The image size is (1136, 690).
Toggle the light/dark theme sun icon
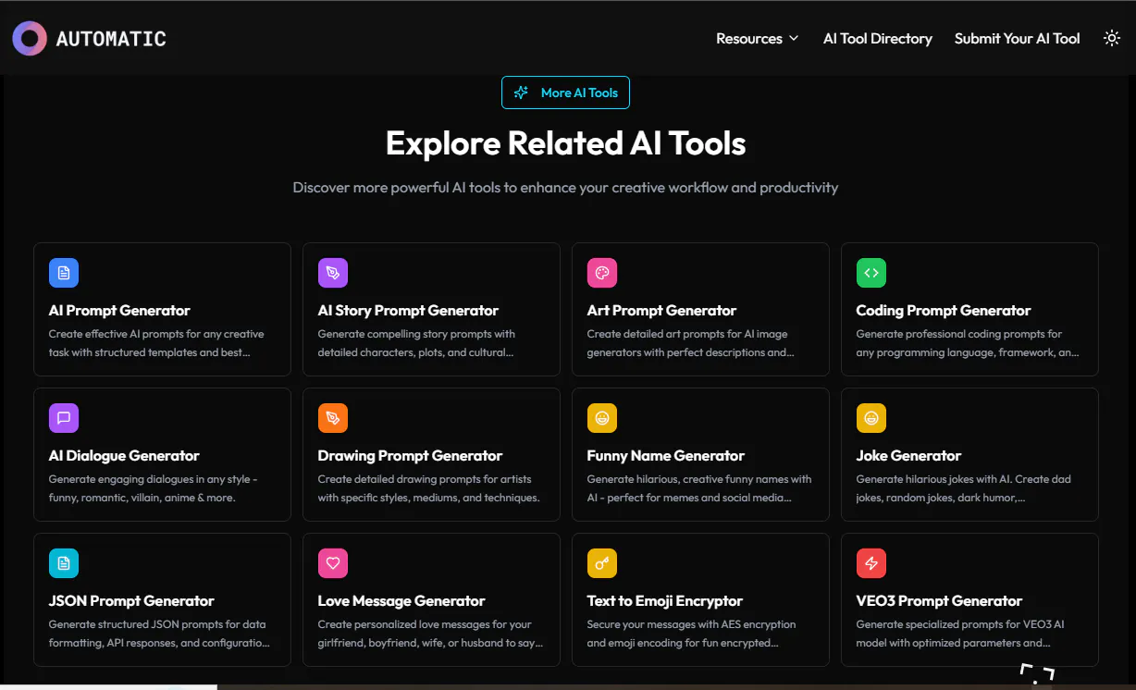pos(1112,38)
